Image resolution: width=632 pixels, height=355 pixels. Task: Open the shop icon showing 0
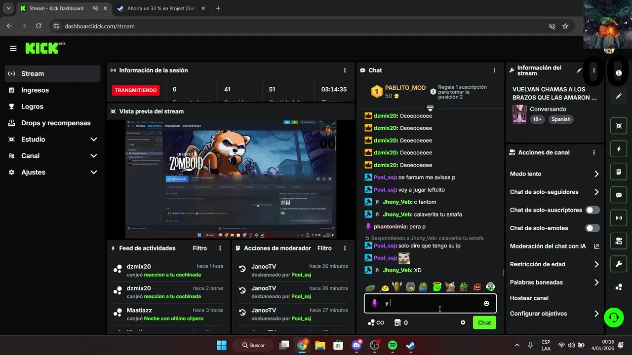[400, 322]
